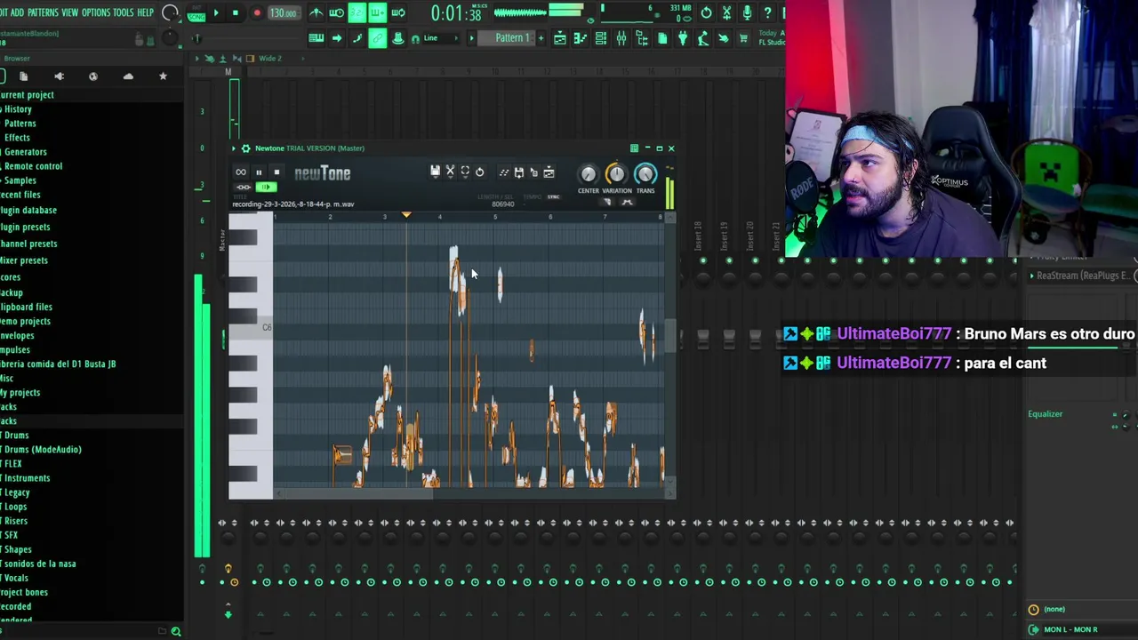Open the ADD menu
Image resolution: width=1138 pixels, height=640 pixels.
pos(18,12)
